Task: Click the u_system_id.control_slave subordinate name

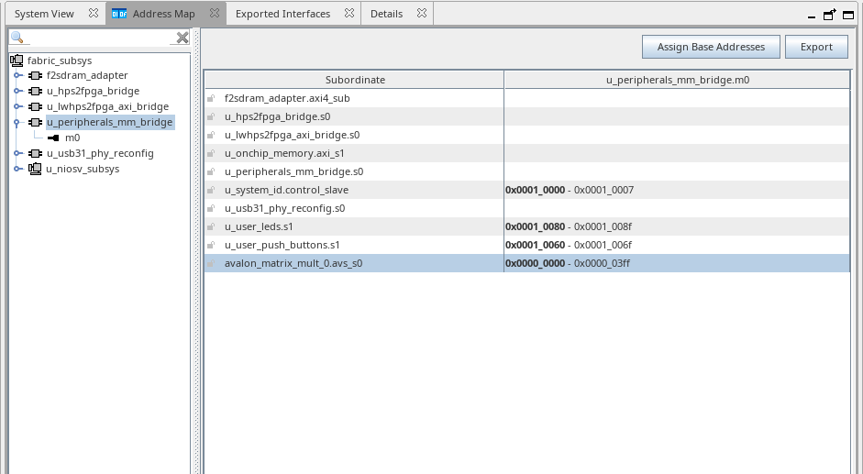Action: [x=286, y=190]
